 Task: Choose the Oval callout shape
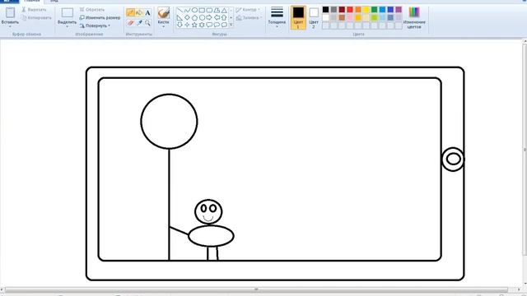pos(217,25)
